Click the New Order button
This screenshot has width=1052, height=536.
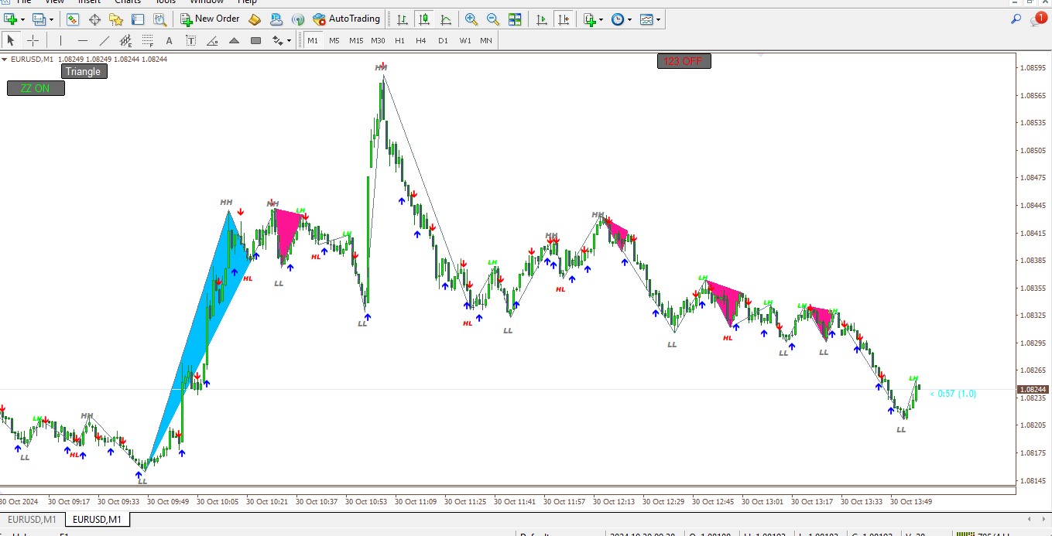210,19
